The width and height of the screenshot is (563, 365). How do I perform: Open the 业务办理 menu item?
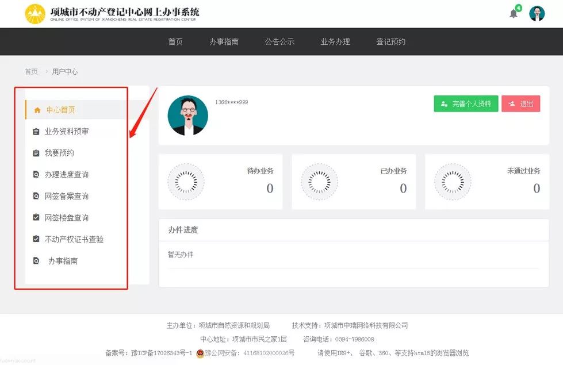coord(334,41)
